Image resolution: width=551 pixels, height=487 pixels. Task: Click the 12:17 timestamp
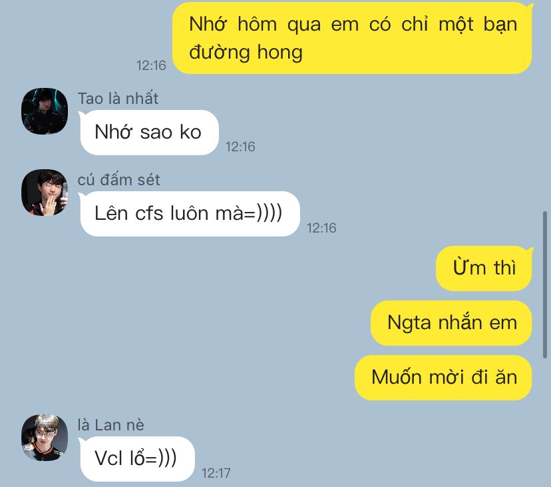click(x=216, y=473)
